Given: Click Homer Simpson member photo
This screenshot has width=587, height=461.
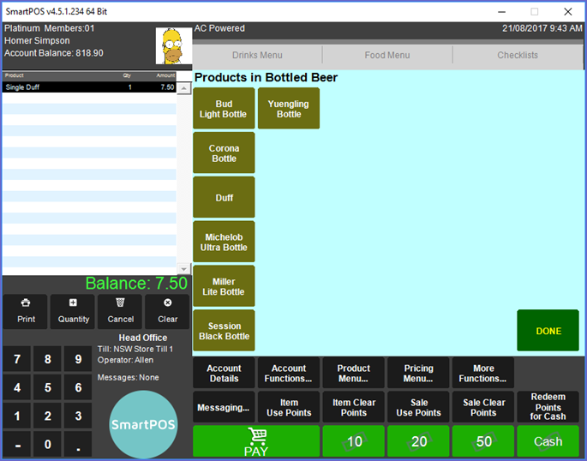Looking at the screenshot, I should tap(174, 46).
